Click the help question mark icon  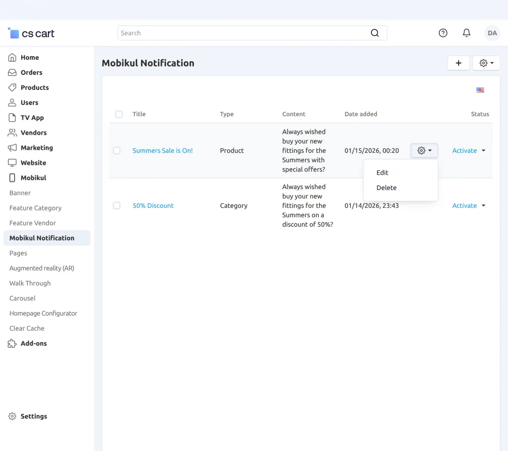[x=443, y=33]
